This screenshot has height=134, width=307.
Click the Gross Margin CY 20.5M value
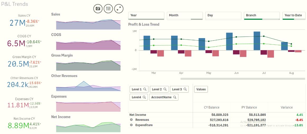pyautogui.click(x=18, y=64)
